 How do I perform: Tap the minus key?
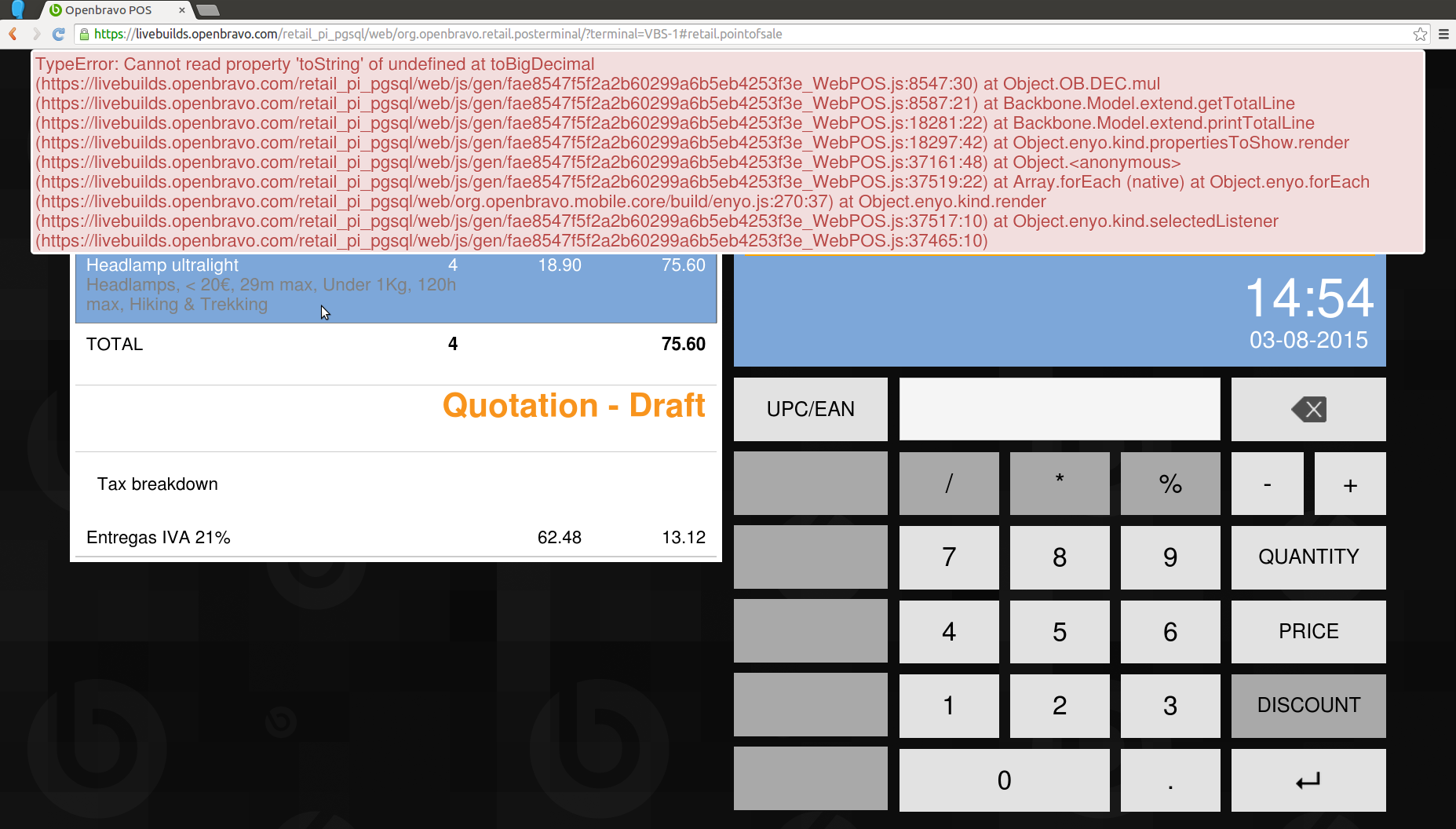1268,484
